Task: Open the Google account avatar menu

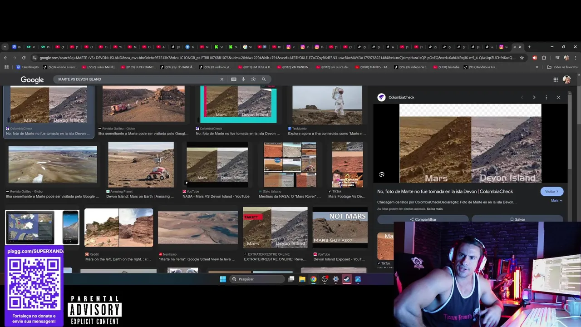Action: point(566,79)
